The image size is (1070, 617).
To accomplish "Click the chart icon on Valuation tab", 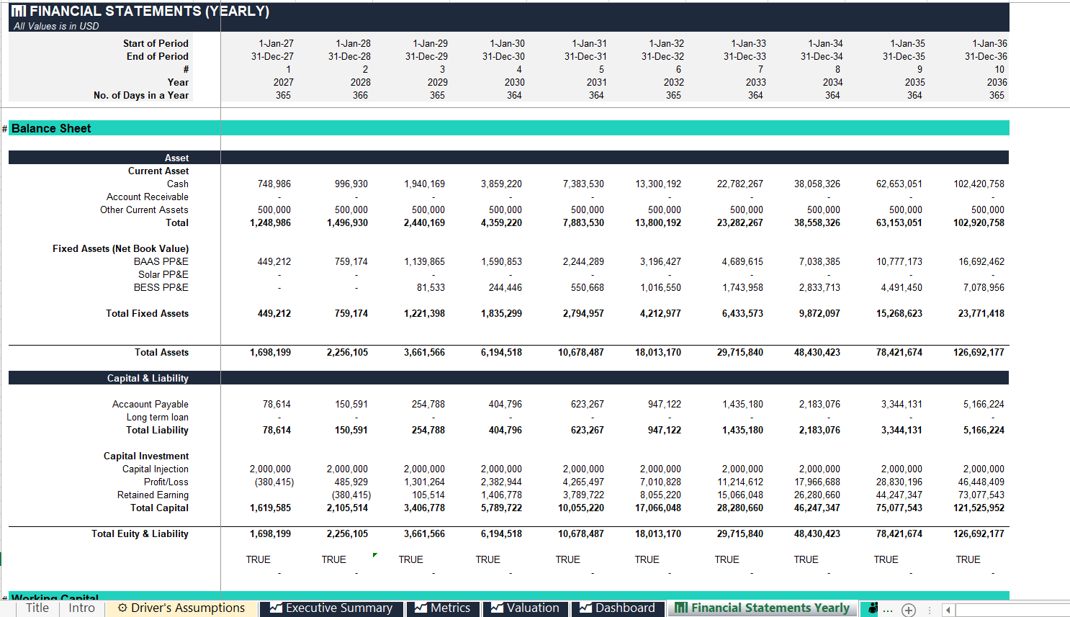I will click(497, 608).
